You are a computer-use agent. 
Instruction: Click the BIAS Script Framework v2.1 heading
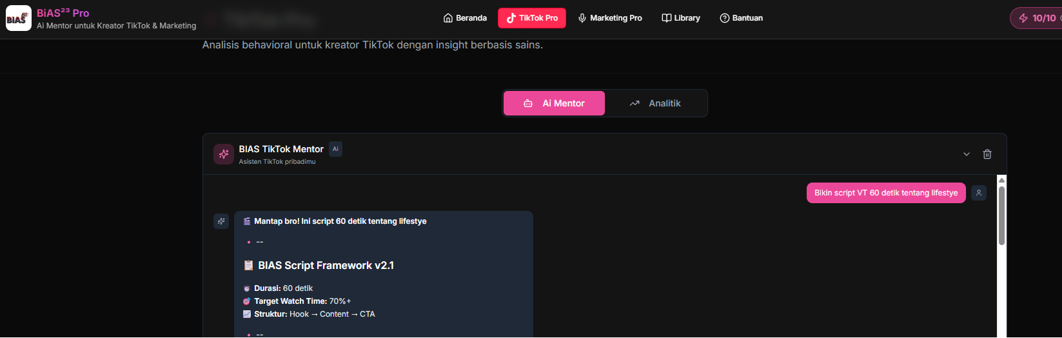(x=326, y=265)
